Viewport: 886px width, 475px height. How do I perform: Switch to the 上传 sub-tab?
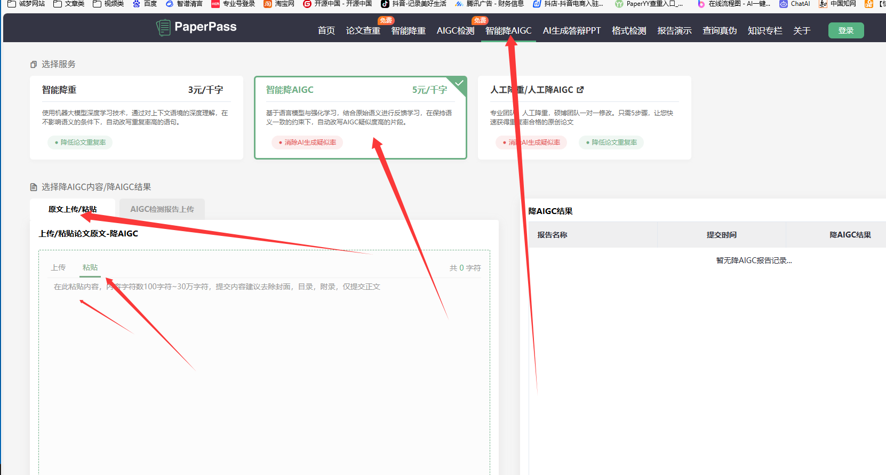pyautogui.click(x=58, y=267)
